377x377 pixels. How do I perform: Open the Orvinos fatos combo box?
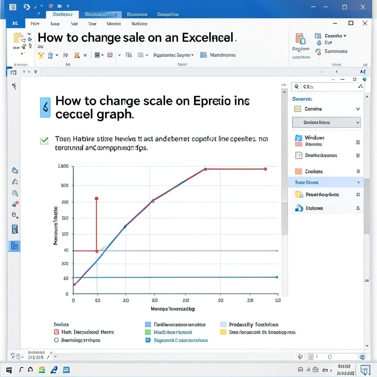click(x=326, y=122)
